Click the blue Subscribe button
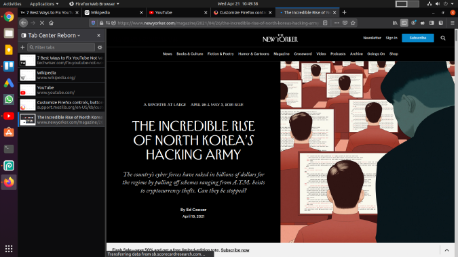The image size is (458, 257). (418, 38)
